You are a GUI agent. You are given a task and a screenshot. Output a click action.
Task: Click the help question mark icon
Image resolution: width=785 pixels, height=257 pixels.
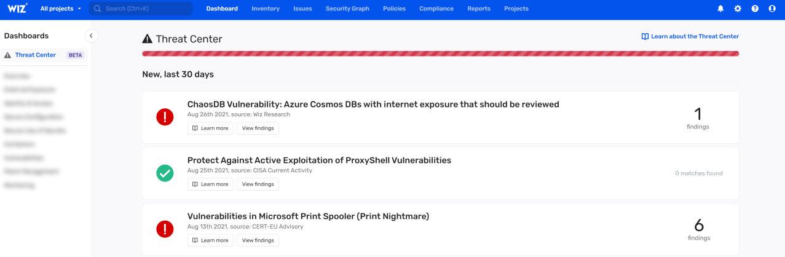coord(755,9)
